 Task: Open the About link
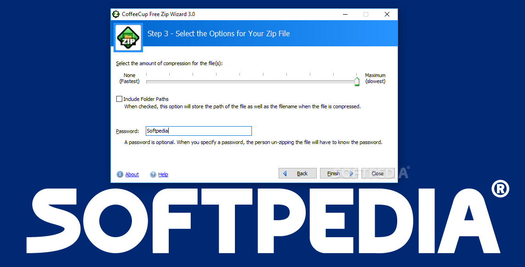click(132, 174)
